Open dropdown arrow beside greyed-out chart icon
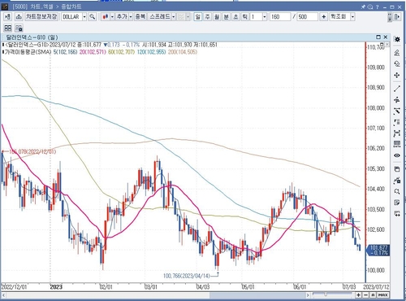This screenshot has height=301, width=406. (188, 17)
